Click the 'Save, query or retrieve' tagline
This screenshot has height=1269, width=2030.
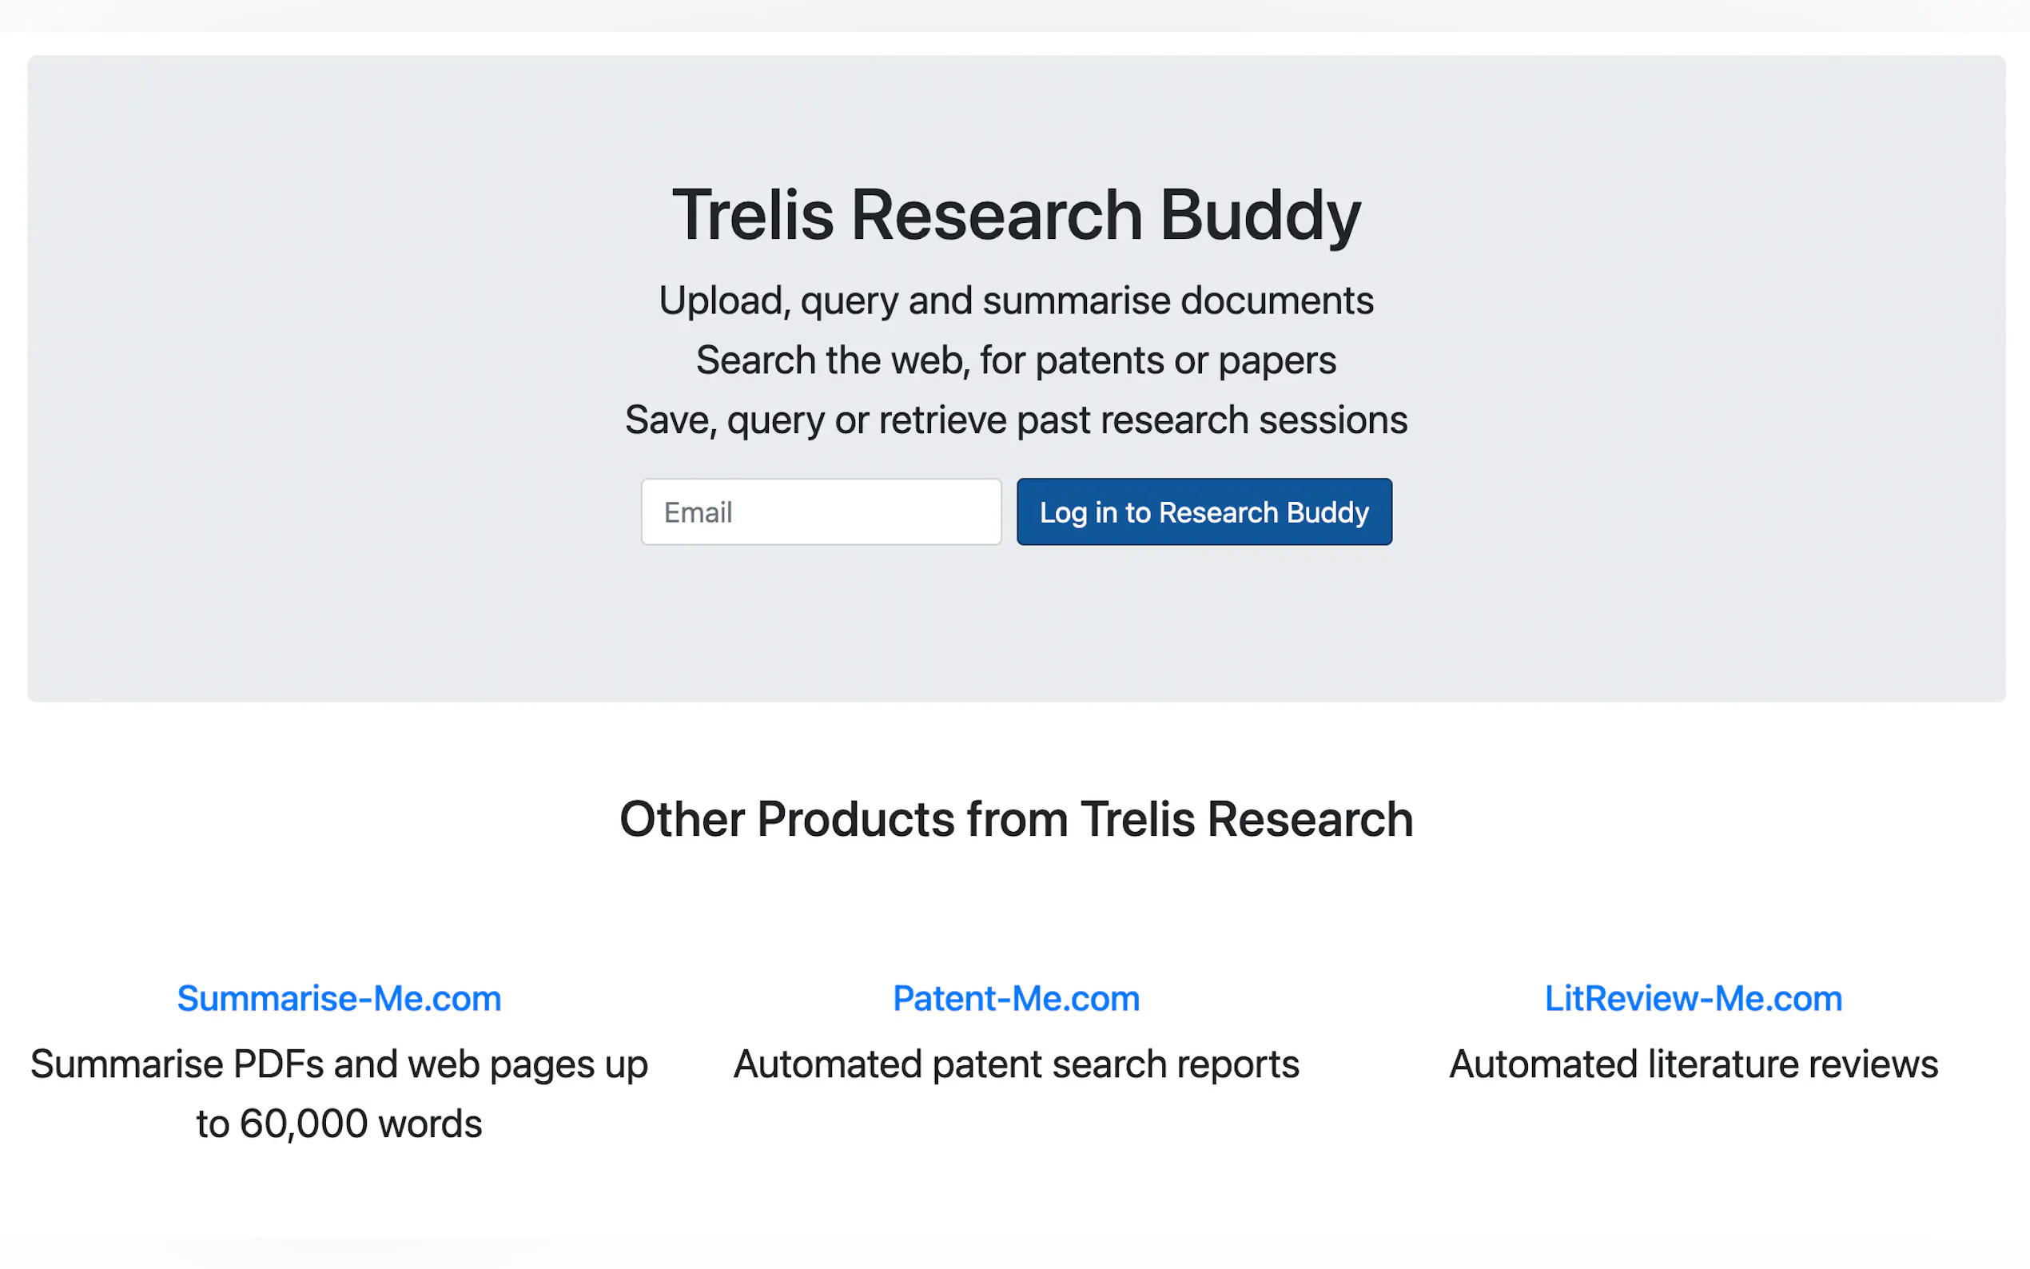1016,420
